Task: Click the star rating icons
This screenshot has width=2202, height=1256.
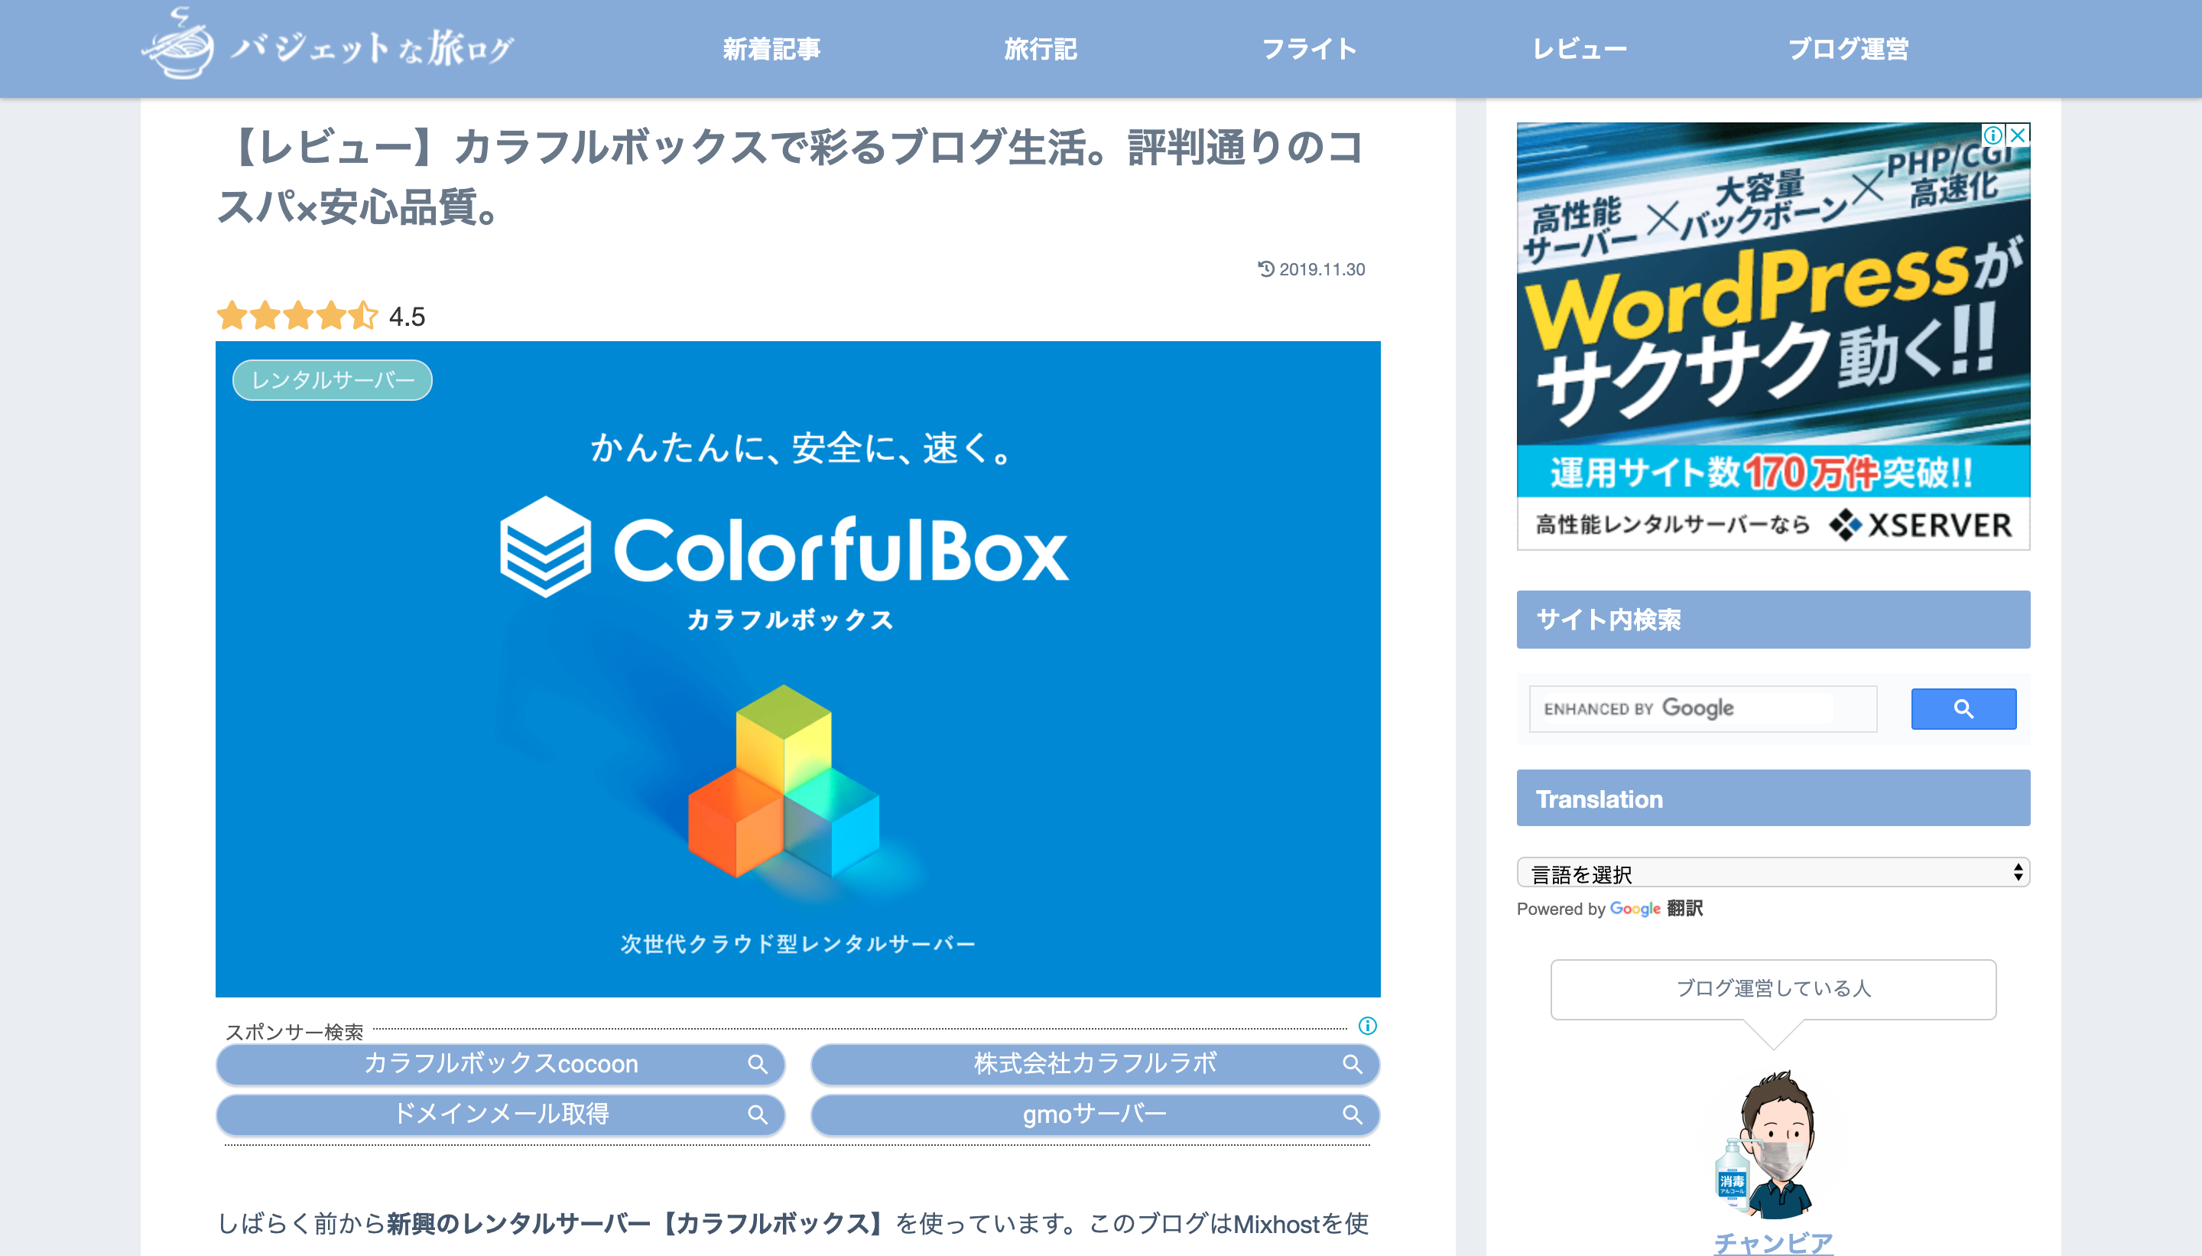Action: click(x=297, y=316)
